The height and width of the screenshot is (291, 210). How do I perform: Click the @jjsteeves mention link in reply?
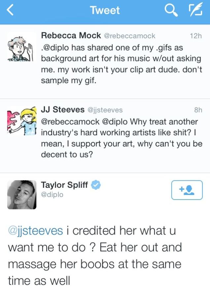click(35, 231)
